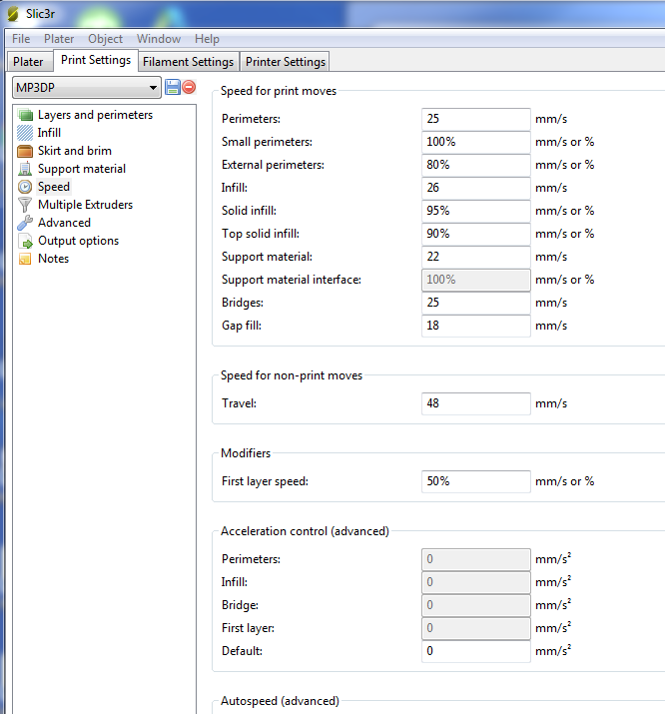Click the External perimeters field showing 80%
This screenshot has width=665, height=714.
tap(475, 165)
